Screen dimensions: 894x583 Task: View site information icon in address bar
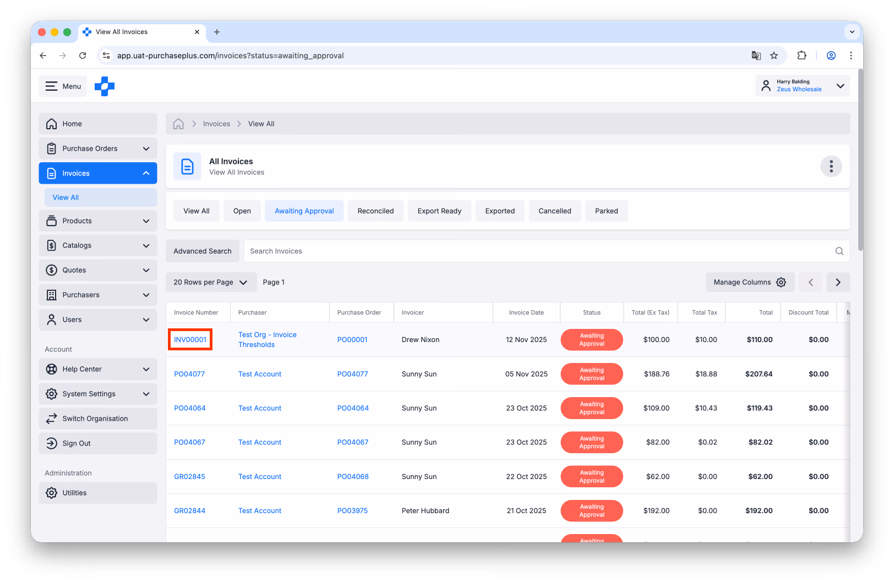[107, 56]
